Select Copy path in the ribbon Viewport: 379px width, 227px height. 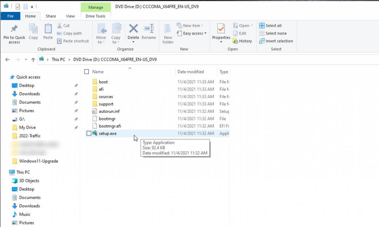pos(70,33)
